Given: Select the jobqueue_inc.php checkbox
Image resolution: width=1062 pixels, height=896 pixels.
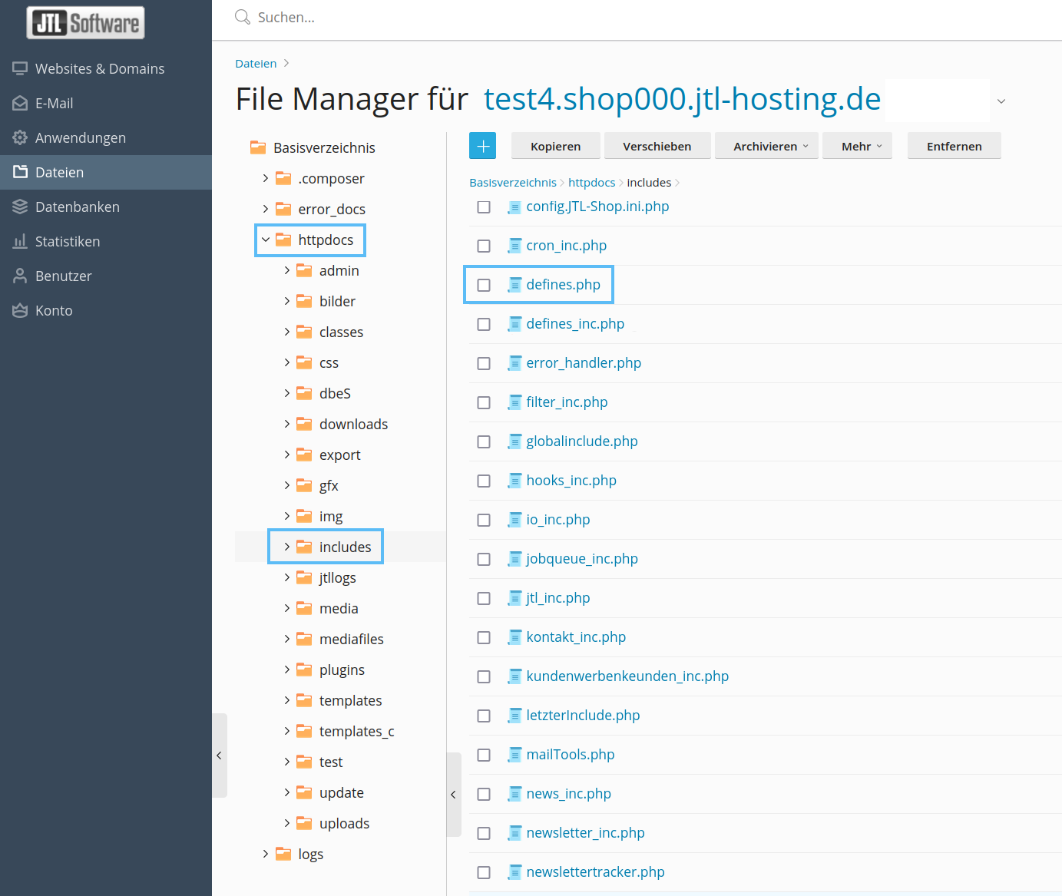Looking at the screenshot, I should pos(484,559).
